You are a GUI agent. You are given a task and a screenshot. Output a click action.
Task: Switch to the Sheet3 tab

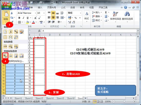39,98
